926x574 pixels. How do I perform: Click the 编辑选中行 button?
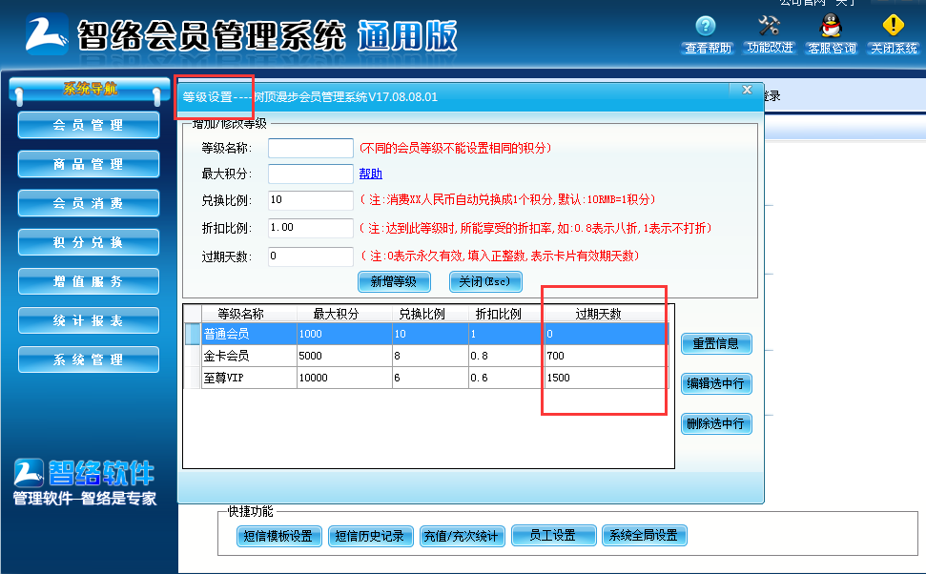pyautogui.click(x=716, y=384)
